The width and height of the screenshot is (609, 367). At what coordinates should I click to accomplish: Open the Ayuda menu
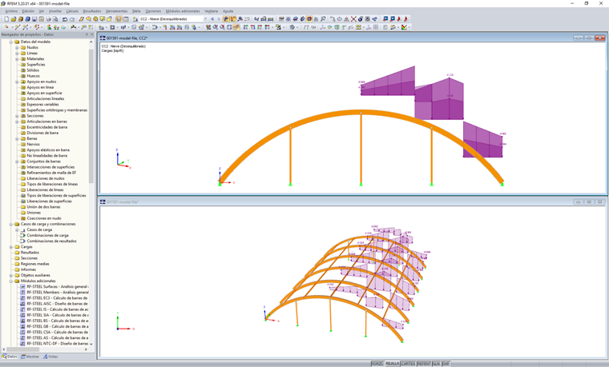[228, 11]
